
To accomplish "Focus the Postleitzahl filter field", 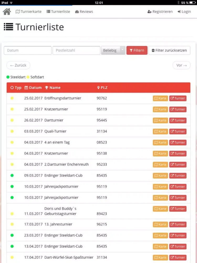I will point(76,50).
